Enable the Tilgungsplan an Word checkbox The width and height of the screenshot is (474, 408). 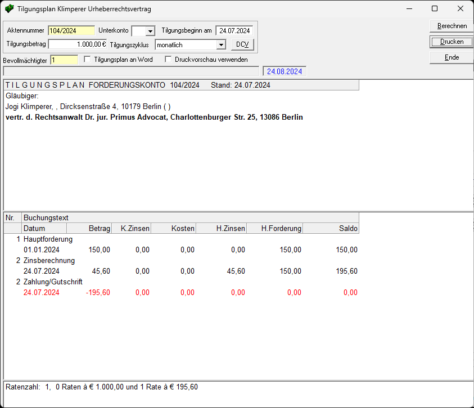coord(87,59)
